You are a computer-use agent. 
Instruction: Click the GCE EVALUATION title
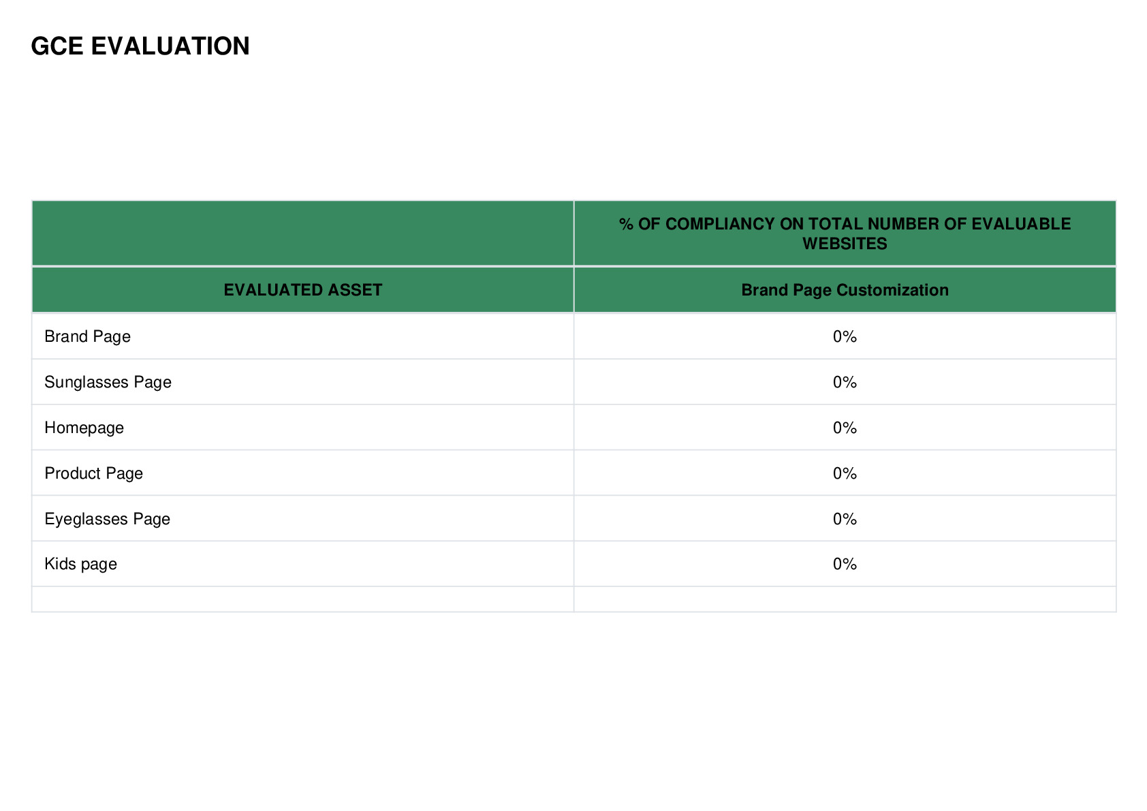140,46
